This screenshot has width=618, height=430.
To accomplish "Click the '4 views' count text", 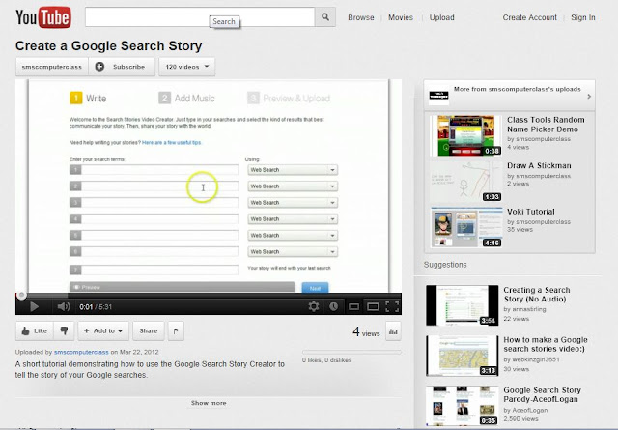I will pyautogui.click(x=366, y=331).
